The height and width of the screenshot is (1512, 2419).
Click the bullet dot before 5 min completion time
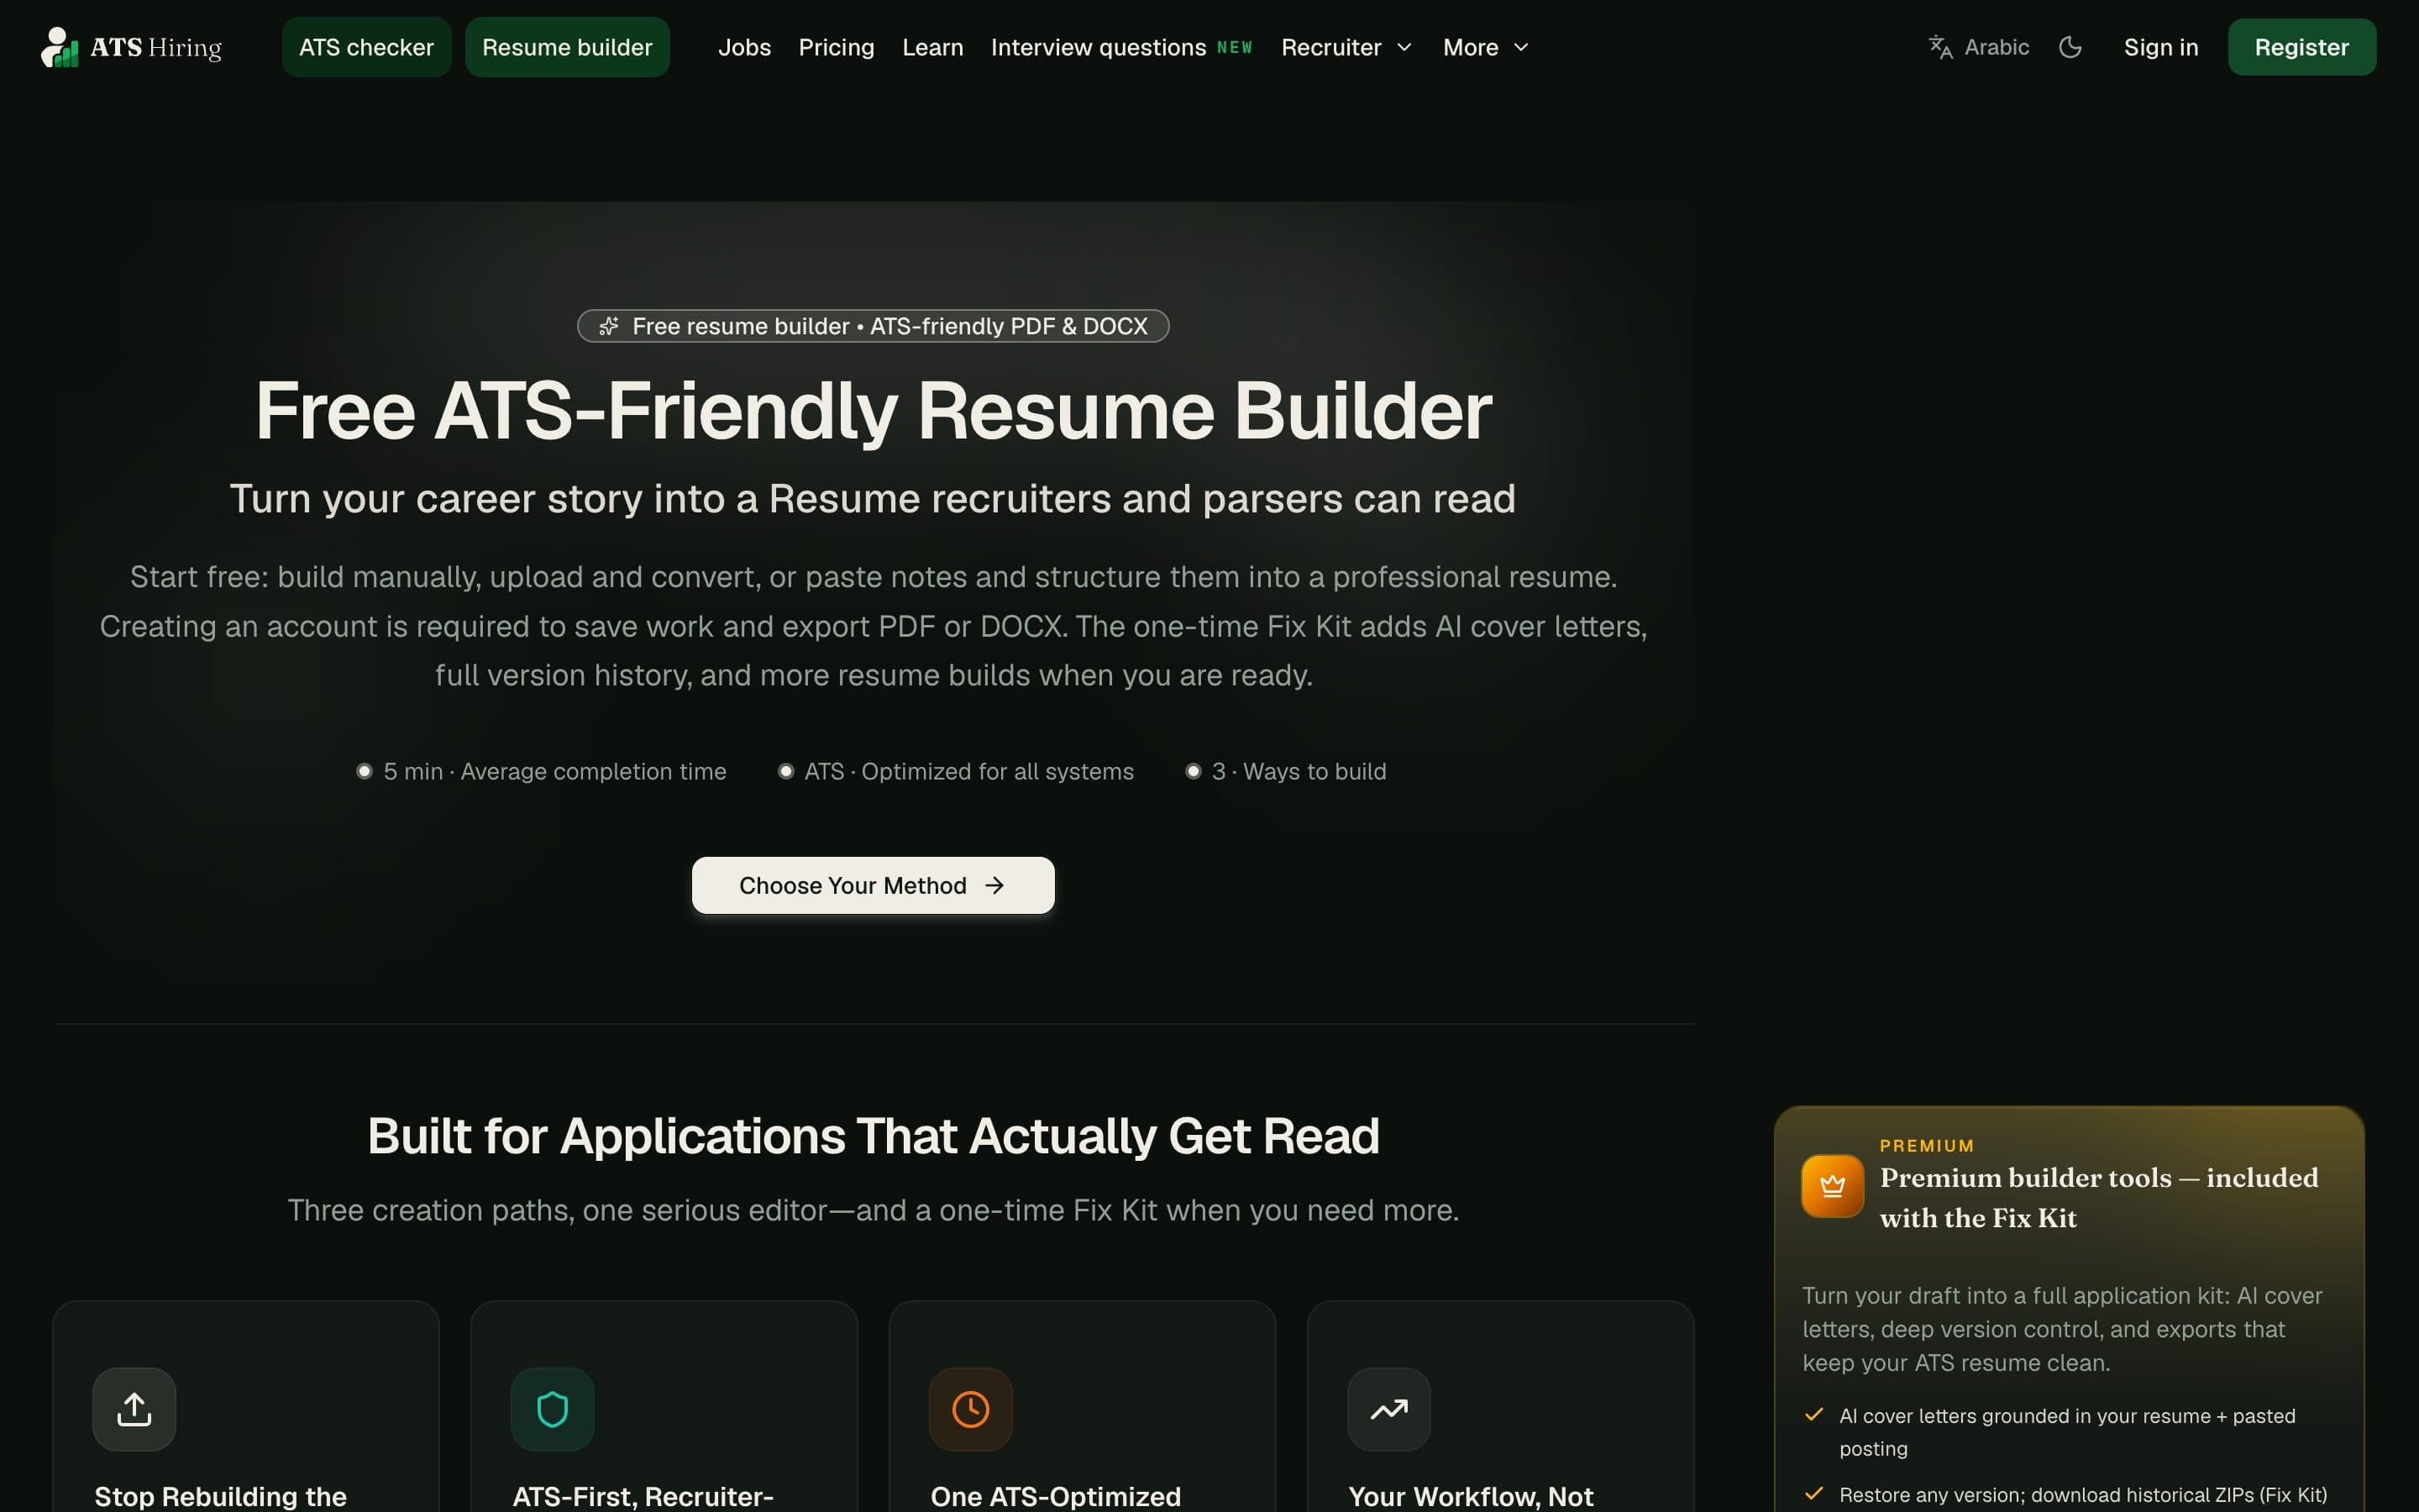pyautogui.click(x=365, y=771)
